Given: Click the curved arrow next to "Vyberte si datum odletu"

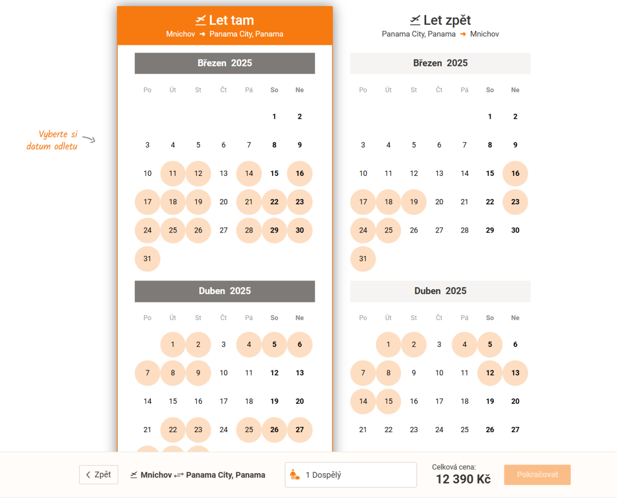Looking at the screenshot, I should pyautogui.click(x=89, y=139).
